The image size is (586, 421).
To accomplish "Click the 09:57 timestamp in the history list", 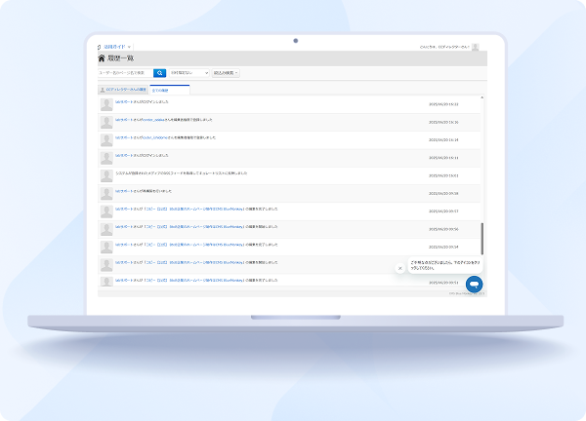I will [443, 211].
